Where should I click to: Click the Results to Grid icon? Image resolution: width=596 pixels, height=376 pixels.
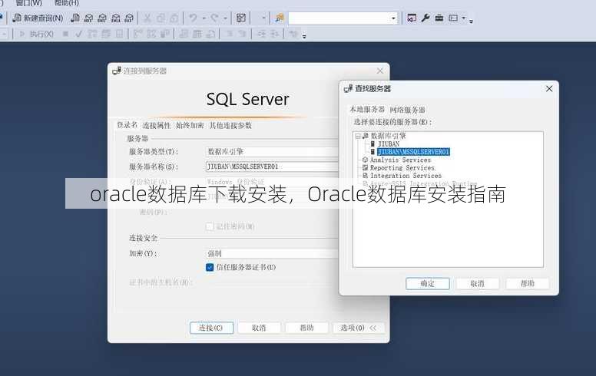pos(197,34)
